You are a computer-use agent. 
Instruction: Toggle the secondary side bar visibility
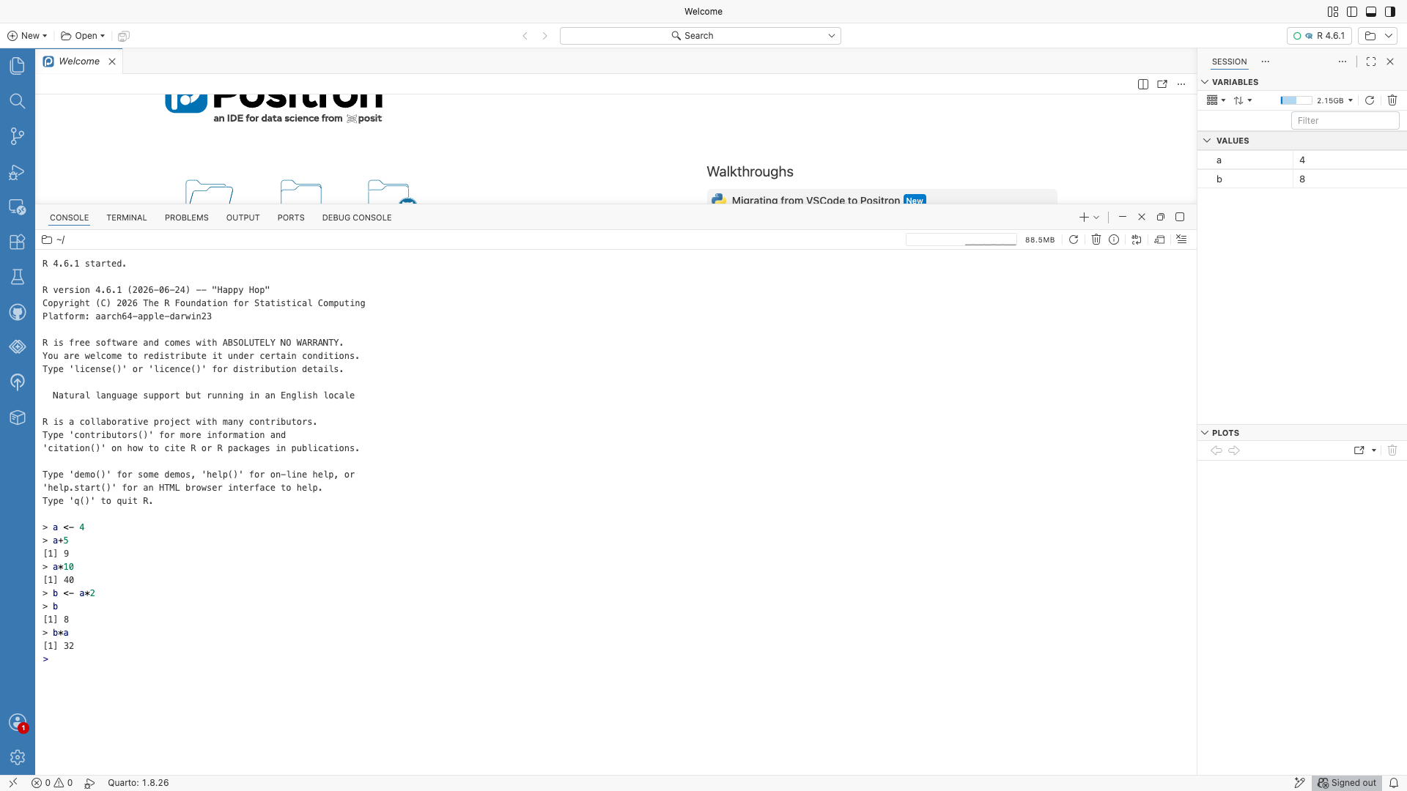1390,12
